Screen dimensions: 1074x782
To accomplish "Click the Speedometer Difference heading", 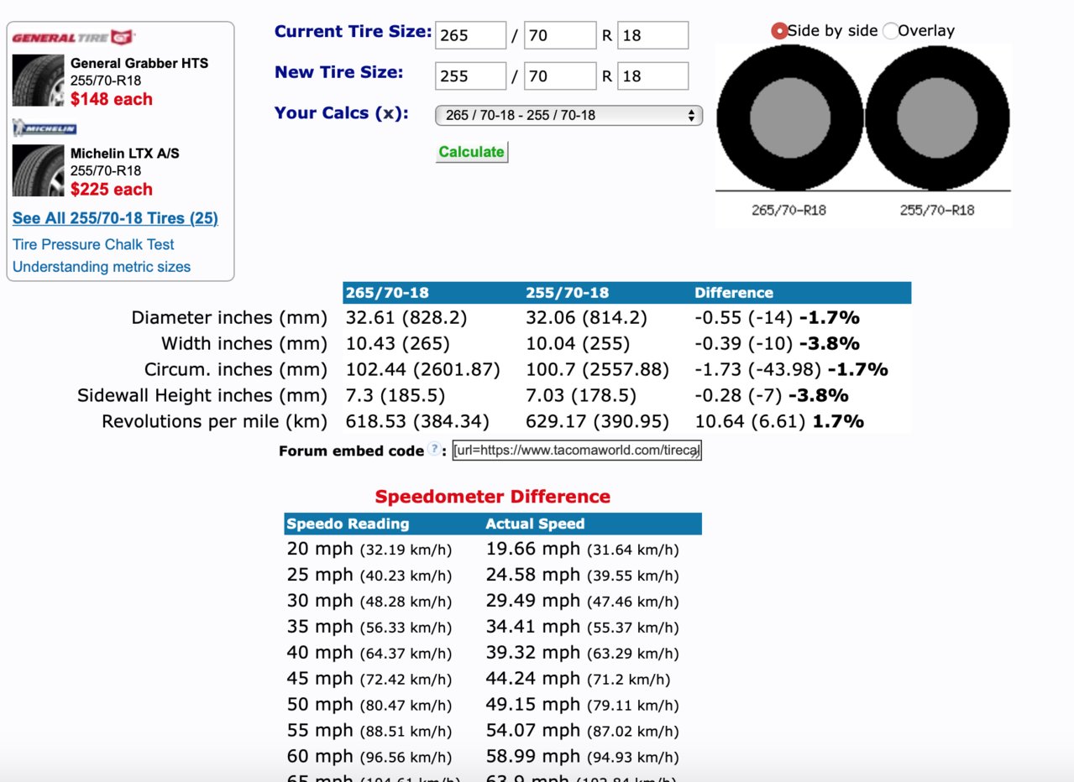I will 493,497.
